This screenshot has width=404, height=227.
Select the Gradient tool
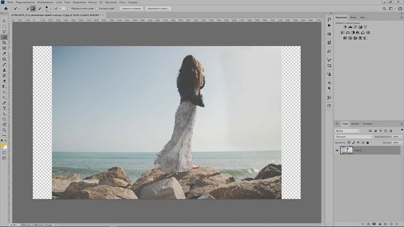click(4, 86)
